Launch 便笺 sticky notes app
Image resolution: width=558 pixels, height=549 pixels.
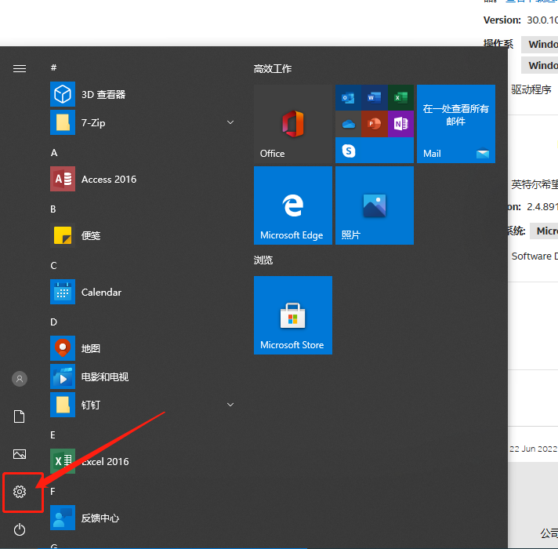tap(90, 235)
